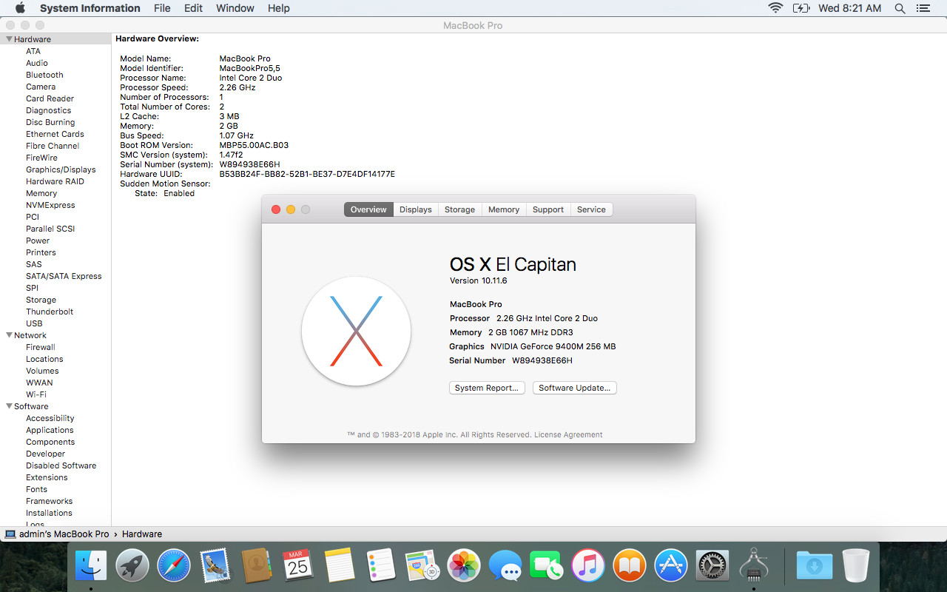Screen dimensions: 947x592
Task: Open Maps from the Dock
Action: pos(422,566)
